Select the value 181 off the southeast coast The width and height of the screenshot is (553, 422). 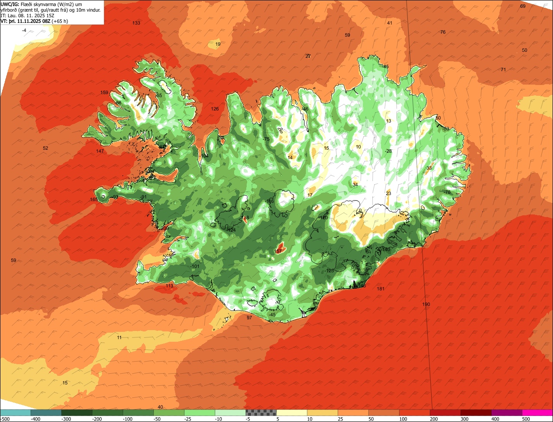coord(381,289)
